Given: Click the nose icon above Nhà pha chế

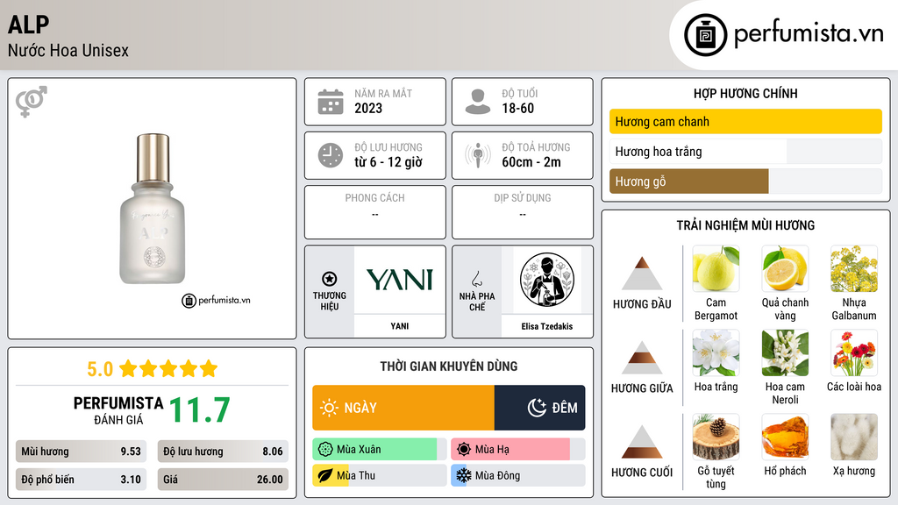Looking at the screenshot, I should point(476,279).
